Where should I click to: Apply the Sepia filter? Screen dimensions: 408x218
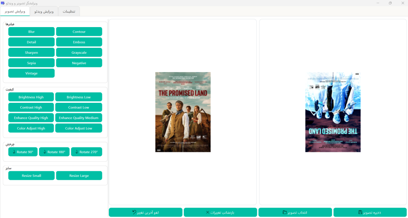31,63
